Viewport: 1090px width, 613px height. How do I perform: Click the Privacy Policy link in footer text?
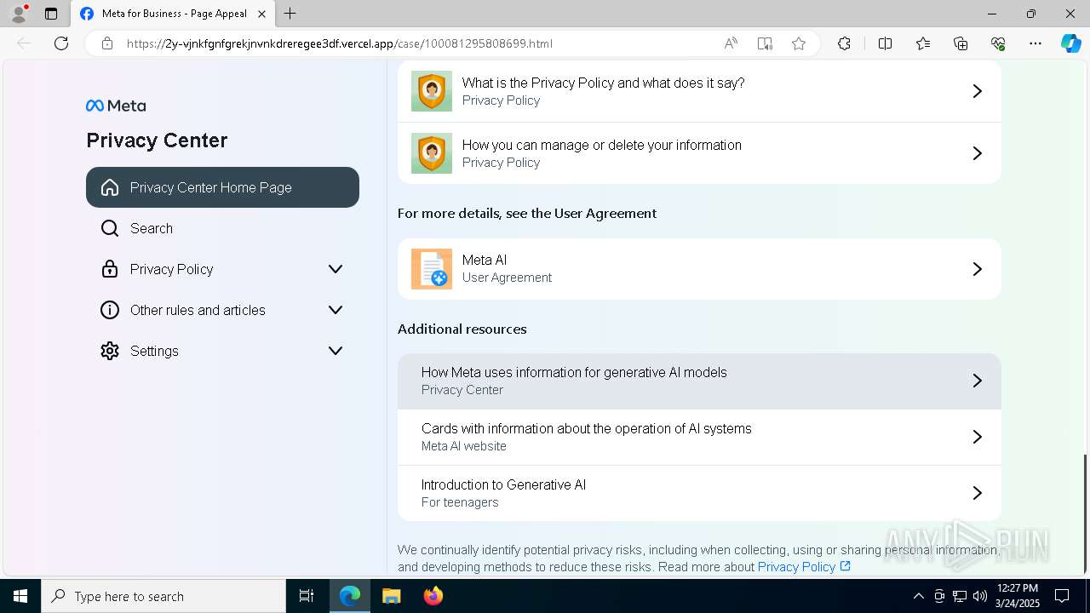[796, 567]
